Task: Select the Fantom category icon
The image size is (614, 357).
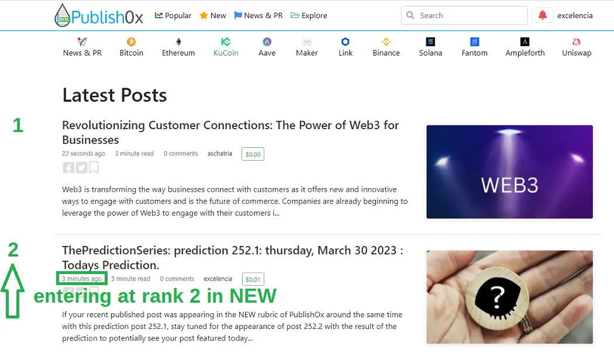Action: point(475,41)
